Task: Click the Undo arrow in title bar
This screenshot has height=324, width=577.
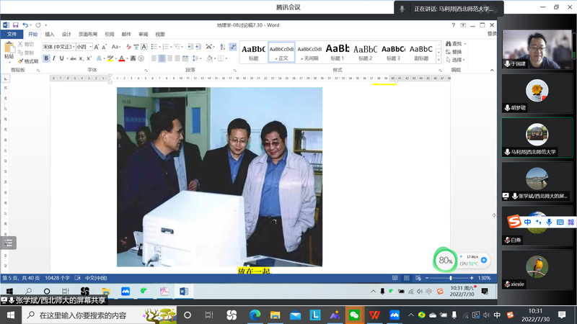Action: click(x=24, y=26)
